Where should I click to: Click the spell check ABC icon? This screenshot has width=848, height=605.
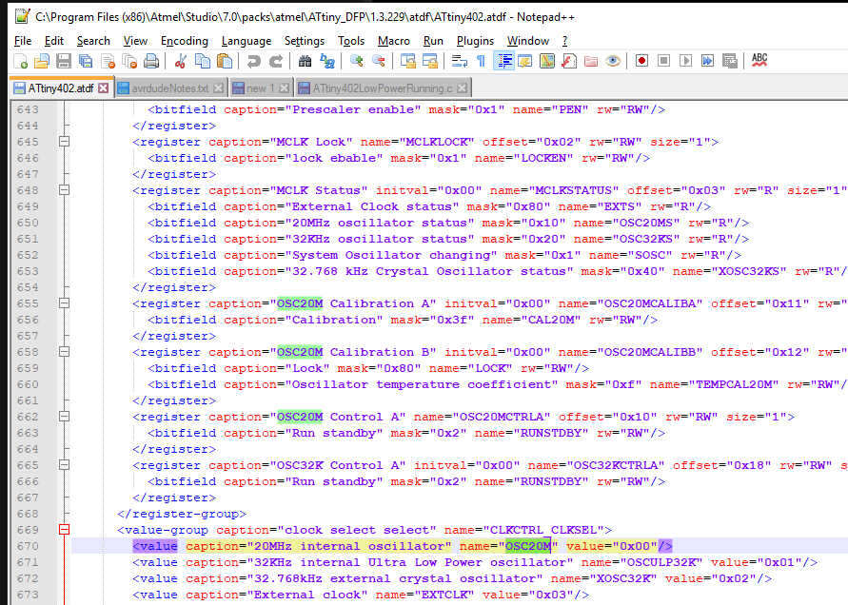[x=759, y=61]
